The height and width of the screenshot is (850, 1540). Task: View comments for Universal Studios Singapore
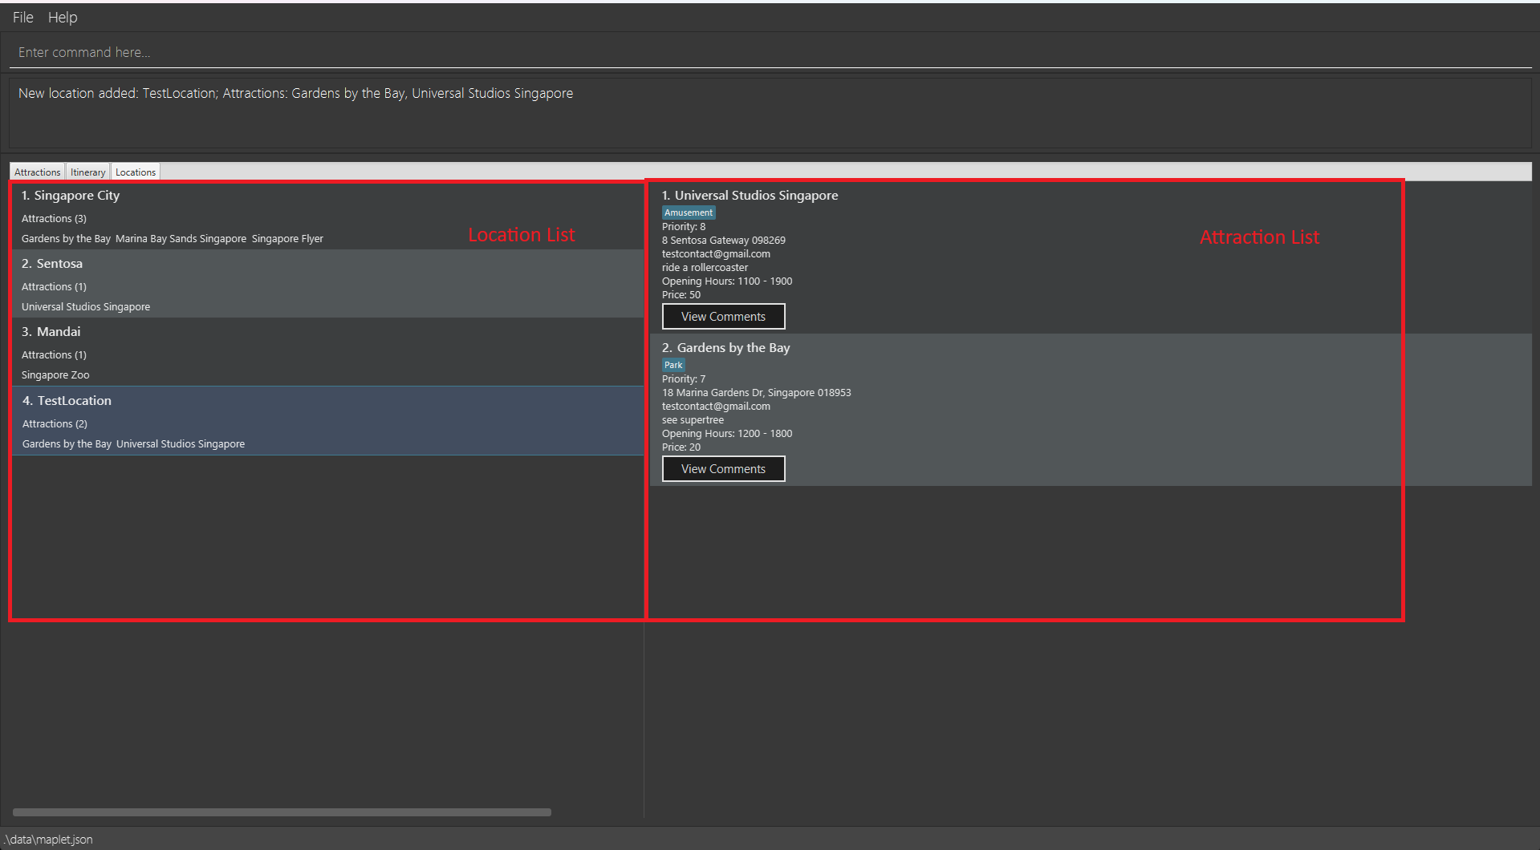click(723, 317)
